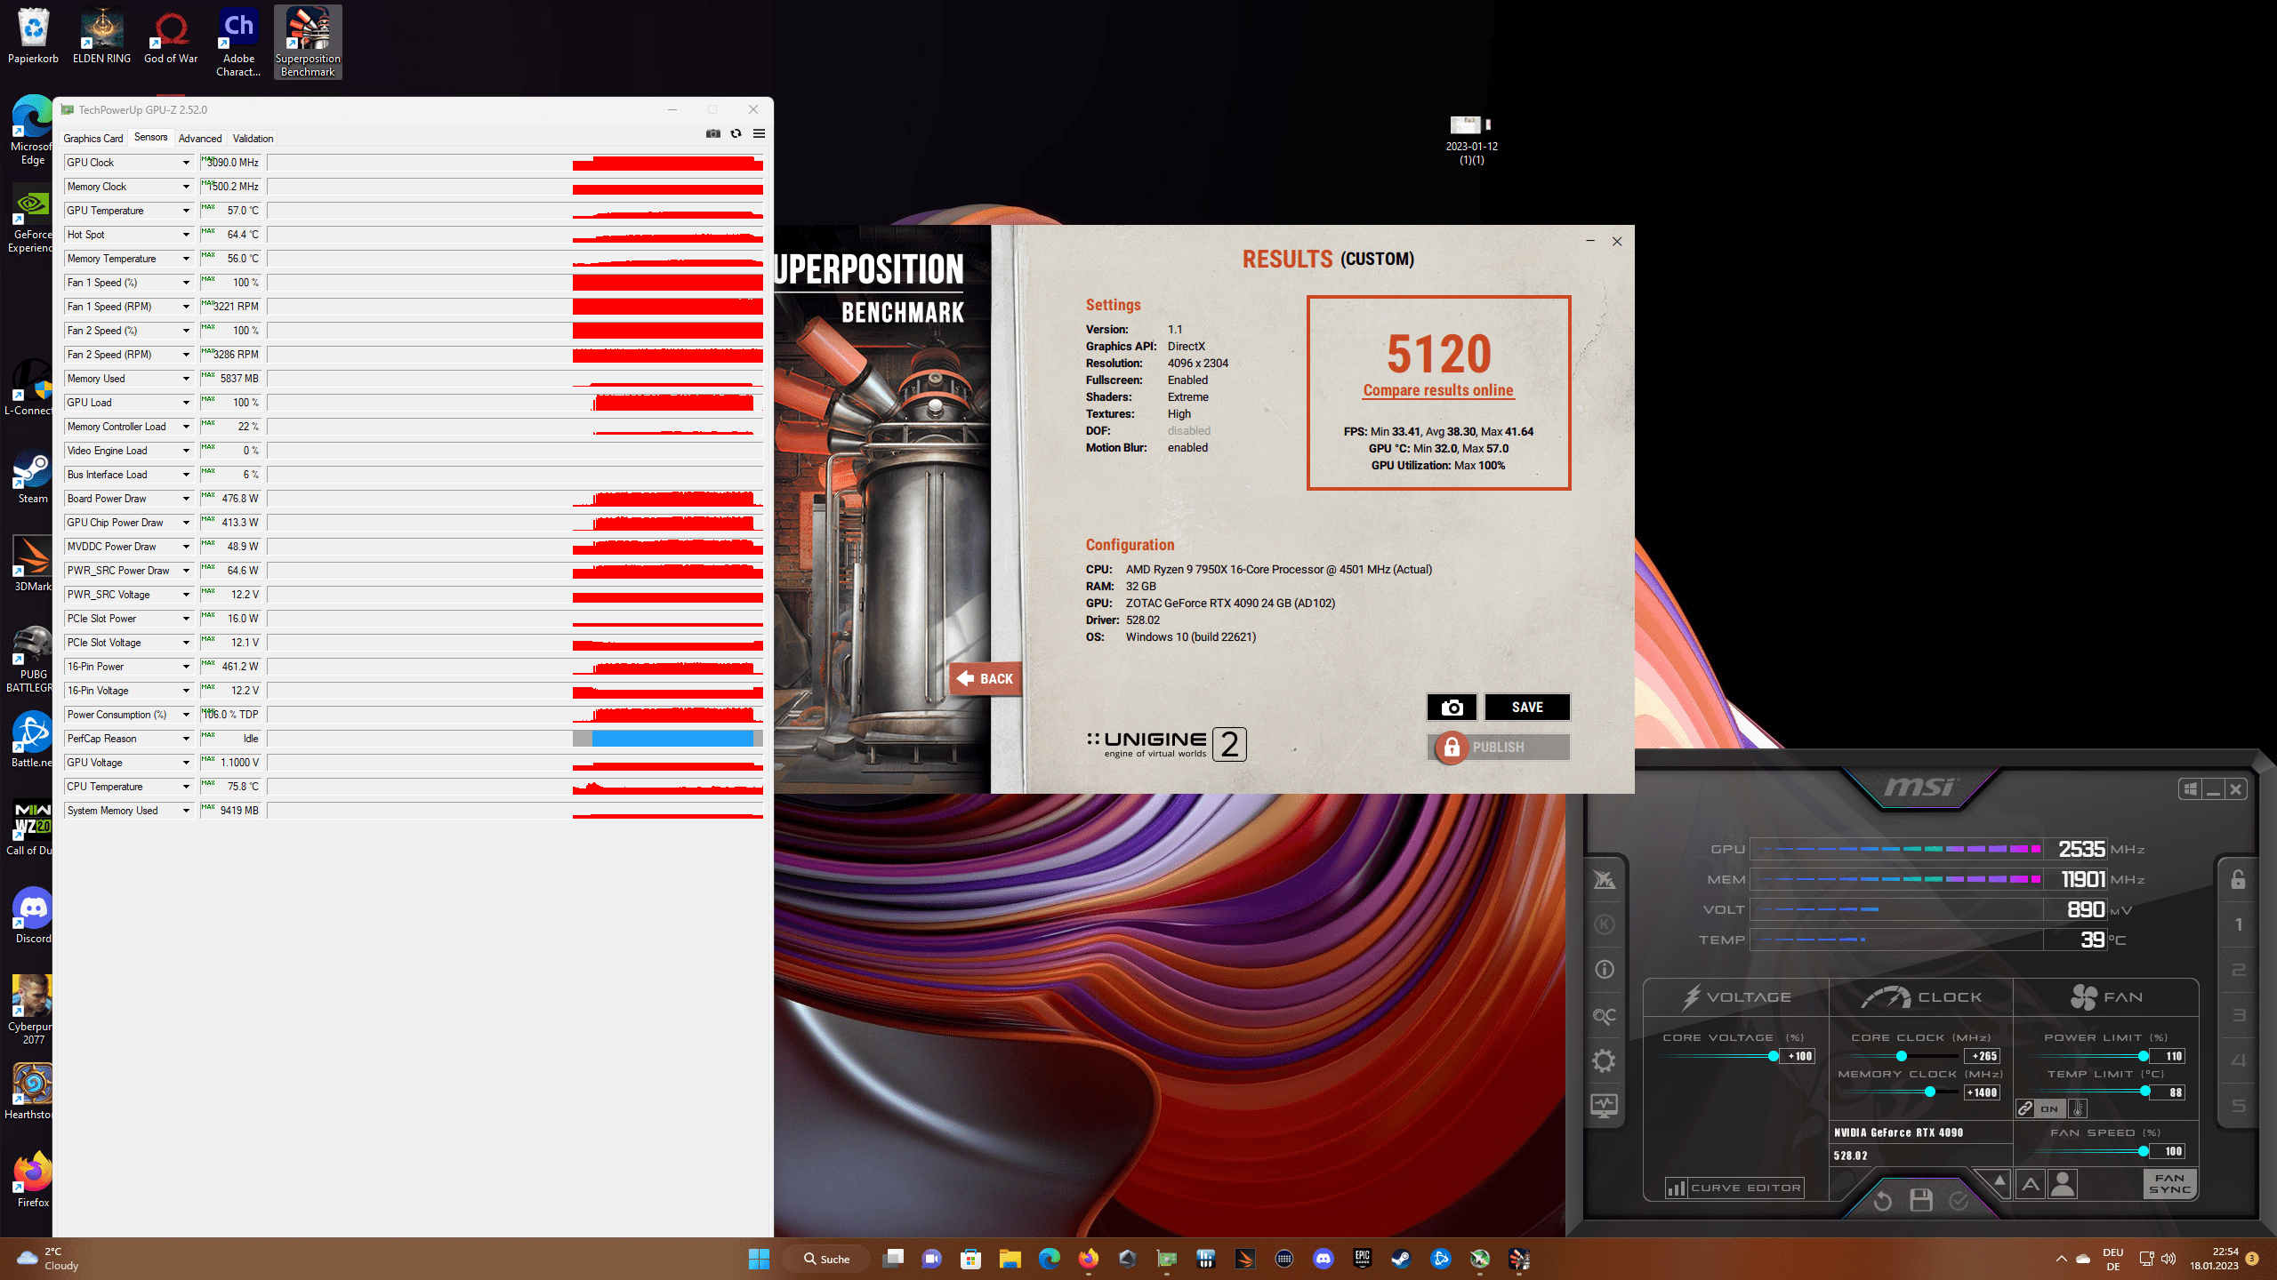Image resolution: width=2277 pixels, height=1280 pixels.
Task: Click the taskbar Suche search box
Action: [x=826, y=1259]
